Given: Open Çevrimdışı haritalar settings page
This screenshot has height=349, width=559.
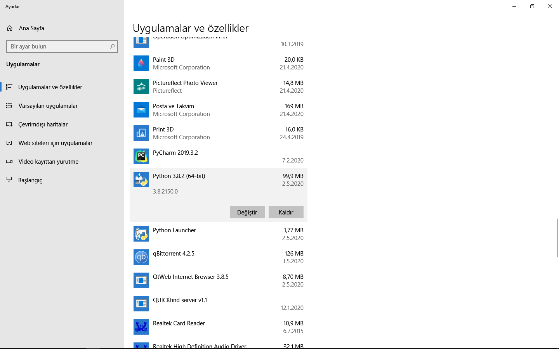Looking at the screenshot, I should [43, 124].
